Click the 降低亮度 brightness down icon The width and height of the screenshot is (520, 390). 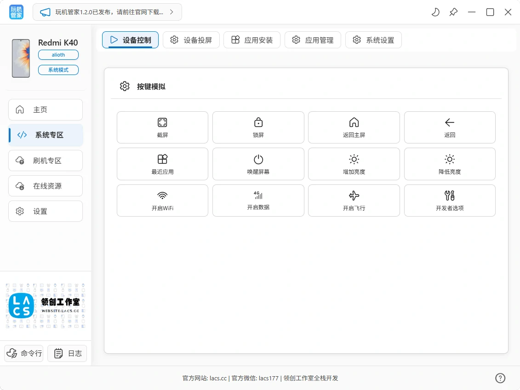(x=450, y=159)
